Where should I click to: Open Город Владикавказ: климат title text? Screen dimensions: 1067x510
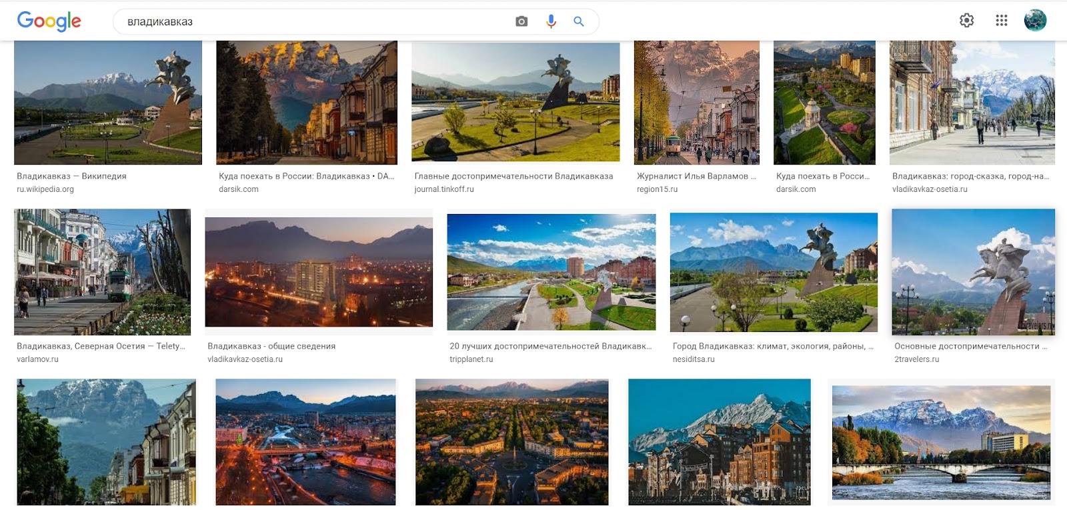coord(773,346)
